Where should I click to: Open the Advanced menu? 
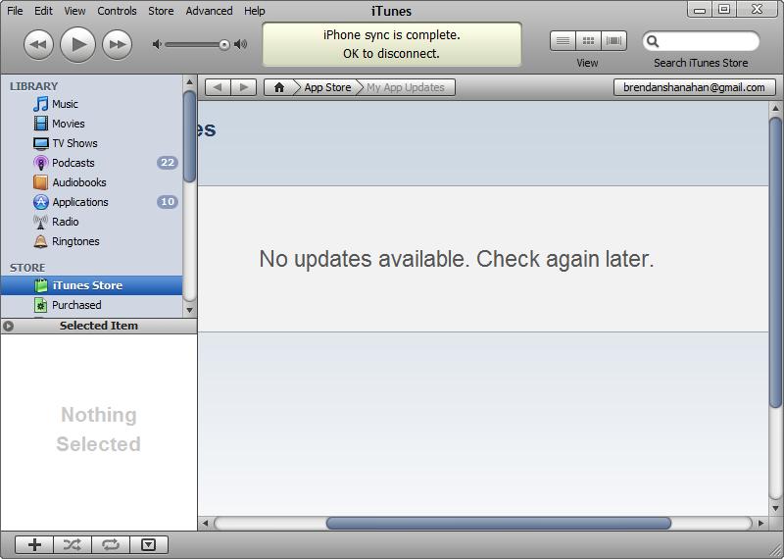209,11
